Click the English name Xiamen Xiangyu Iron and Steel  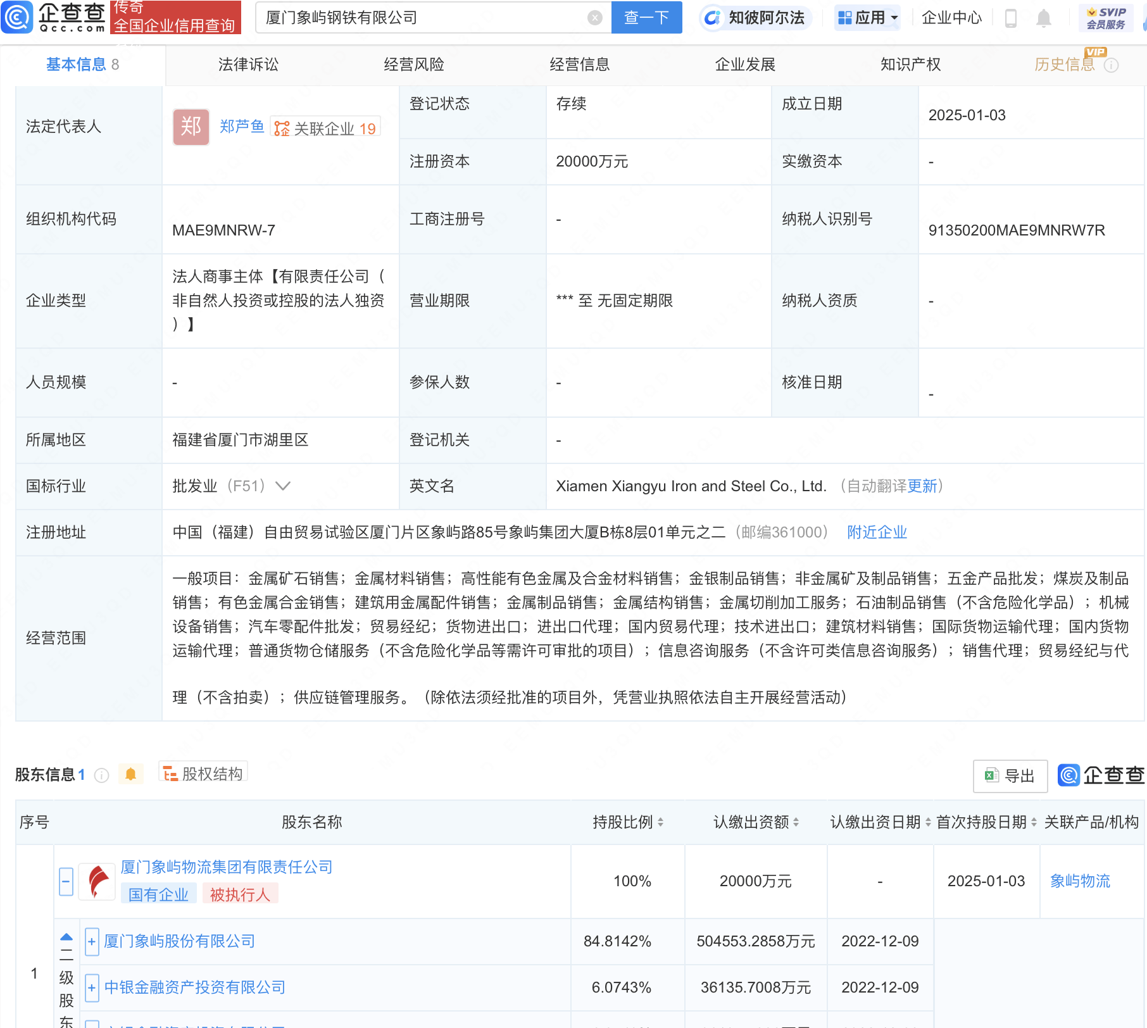(691, 486)
